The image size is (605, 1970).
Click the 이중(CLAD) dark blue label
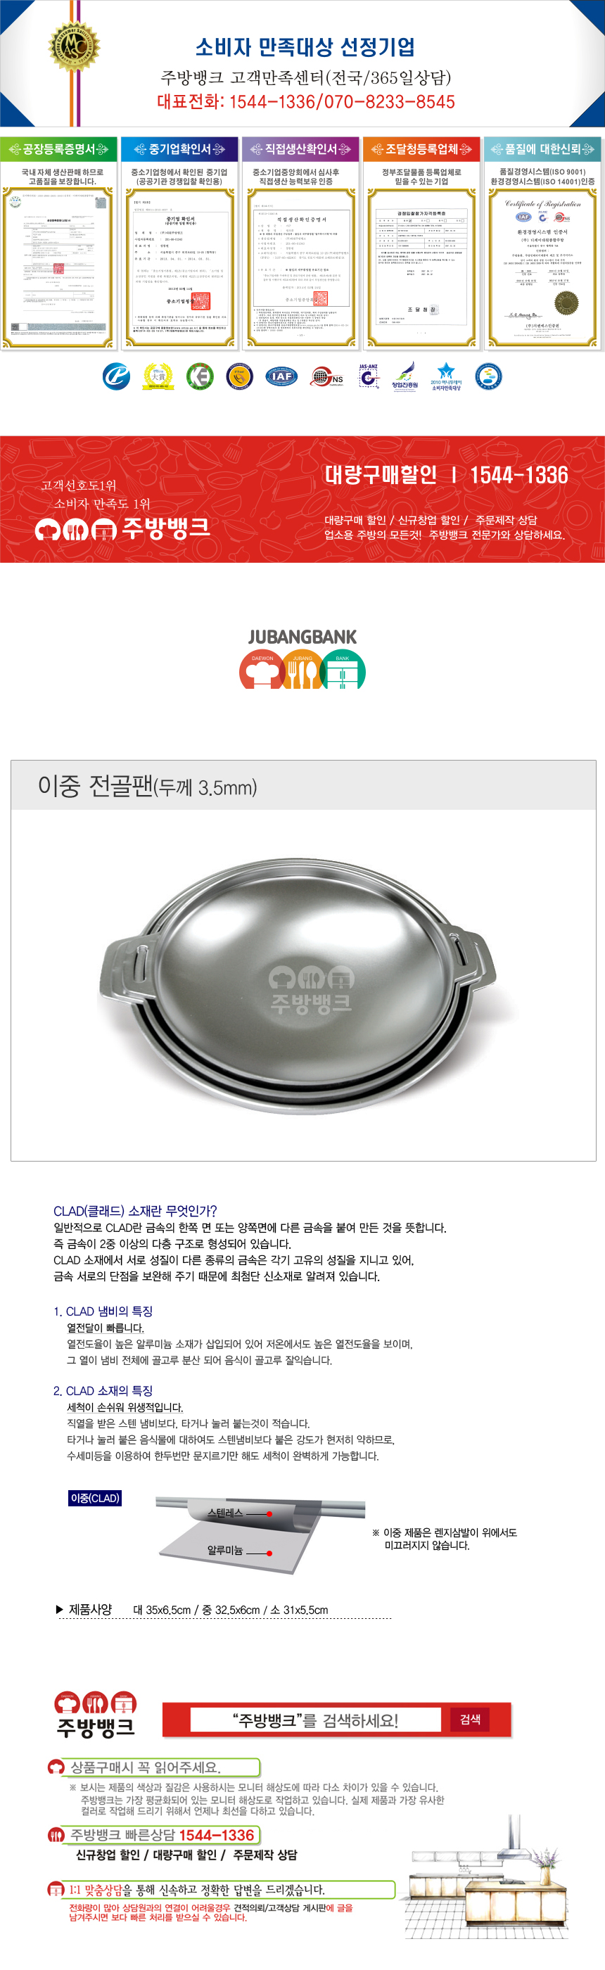click(x=95, y=1498)
